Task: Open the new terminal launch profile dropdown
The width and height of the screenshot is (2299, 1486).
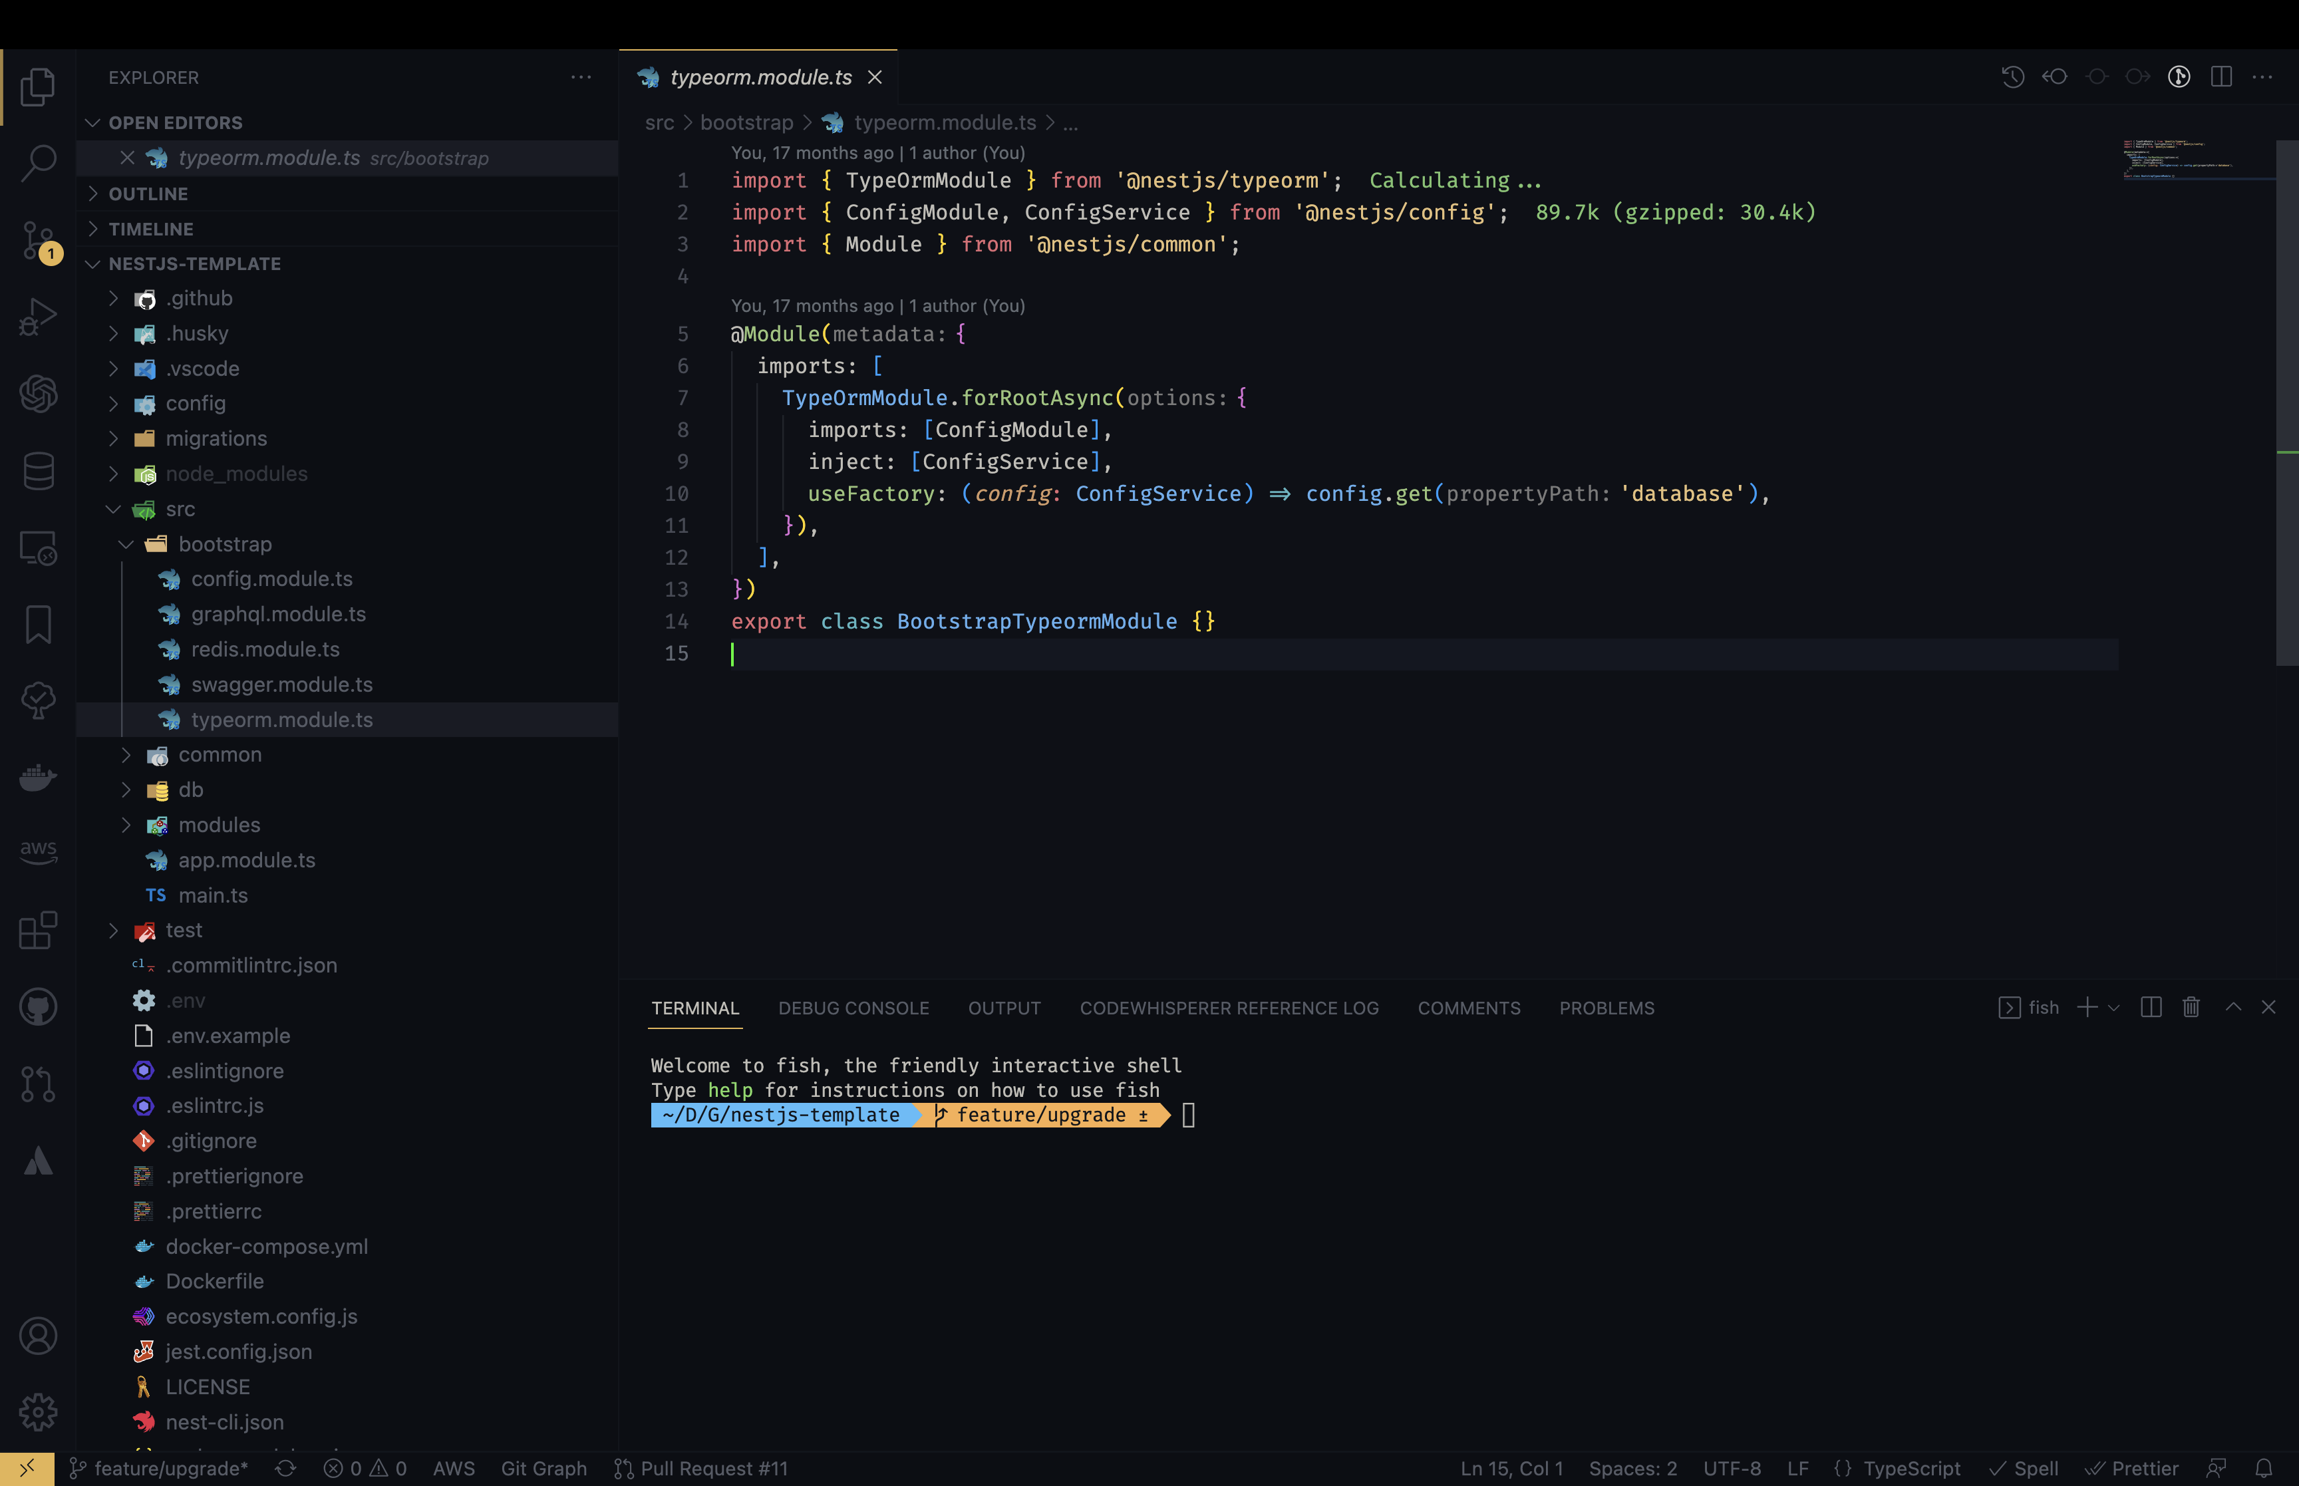Action: click(x=2114, y=1007)
